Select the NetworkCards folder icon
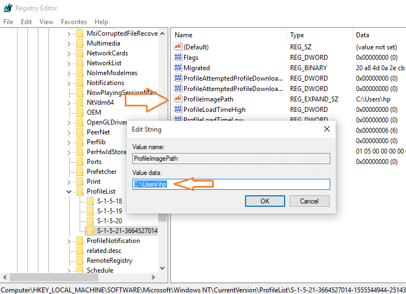Viewport: 406px width, 294px height. [80, 53]
